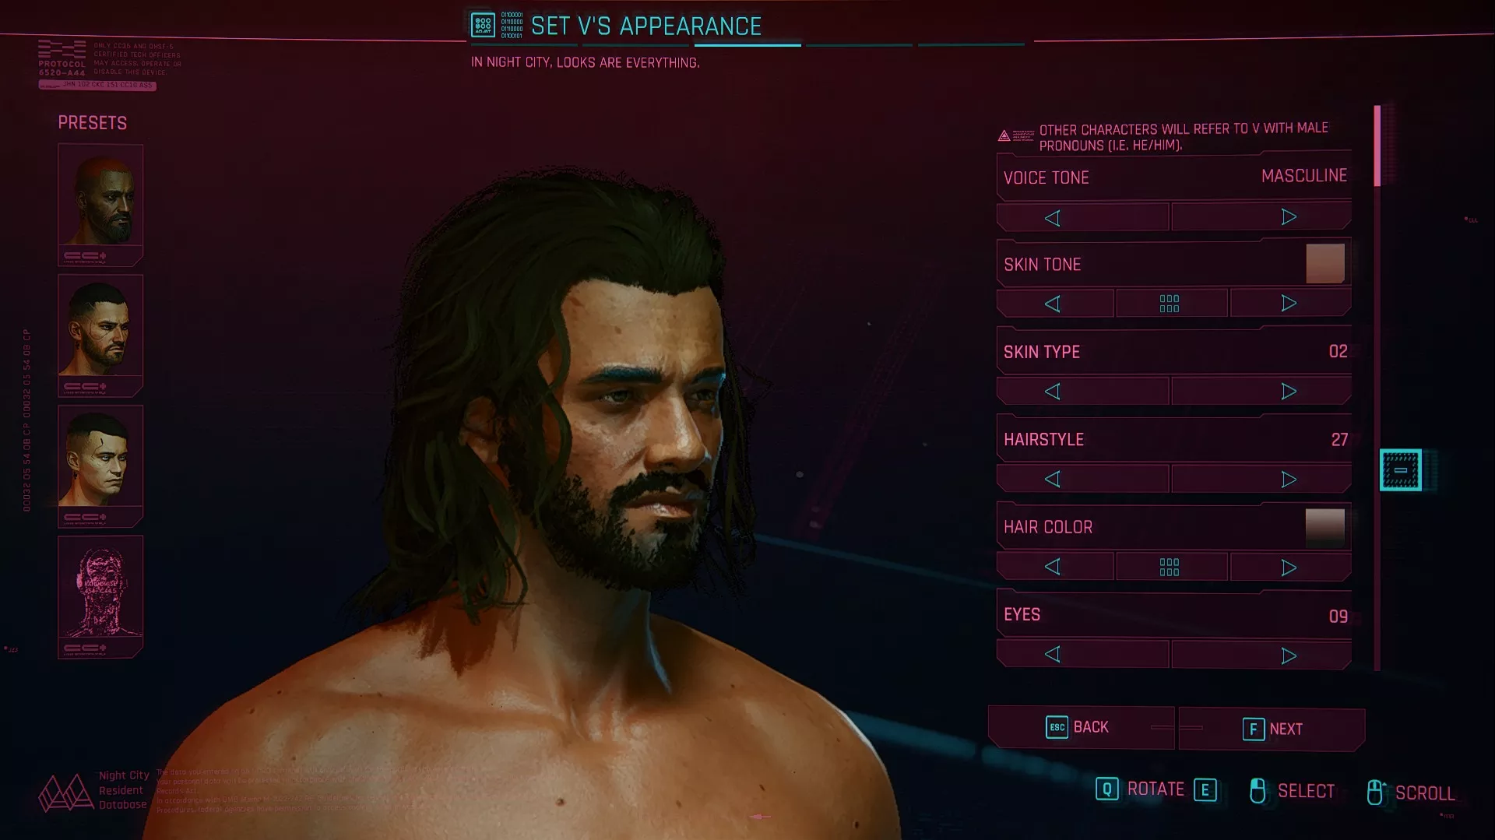1495x840 pixels.
Task: Click the Hair Color swatch
Action: coord(1325,527)
